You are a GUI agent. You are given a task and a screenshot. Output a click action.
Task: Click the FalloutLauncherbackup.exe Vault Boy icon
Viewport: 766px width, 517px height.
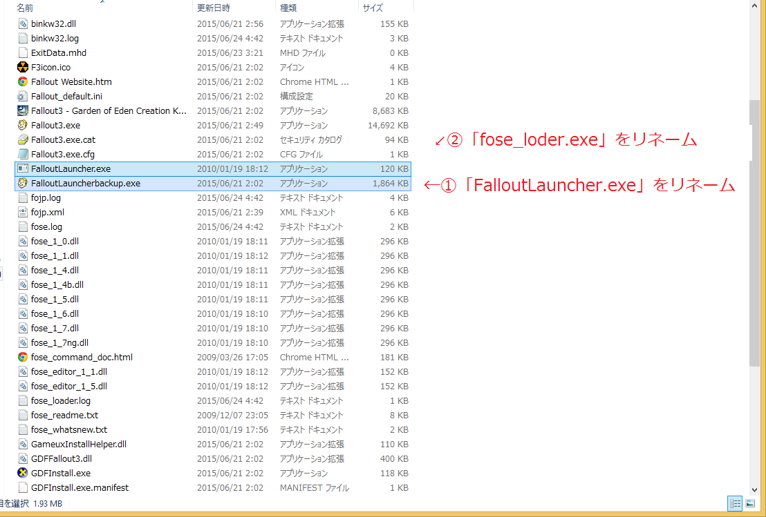[x=23, y=184]
